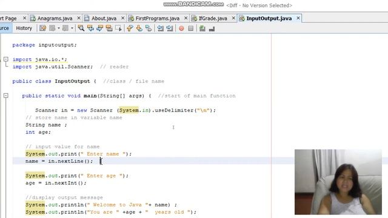Switch to the Anagrams.java tab

[55, 18]
